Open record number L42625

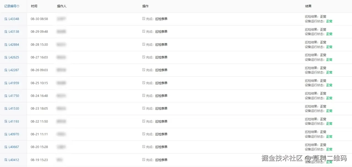pos(14,57)
